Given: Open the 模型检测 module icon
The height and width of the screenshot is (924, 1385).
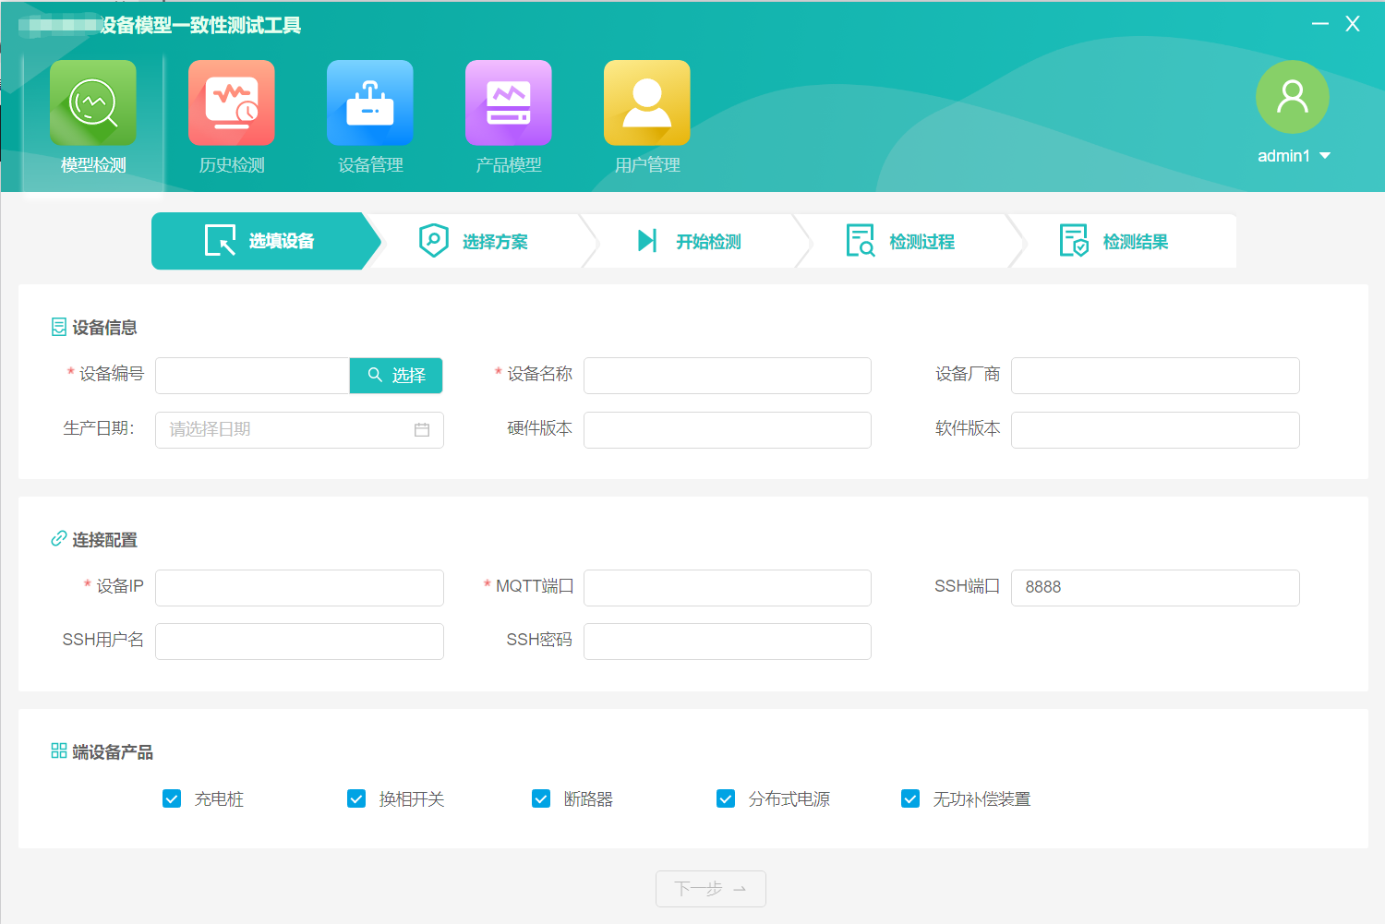Looking at the screenshot, I should [x=93, y=102].
